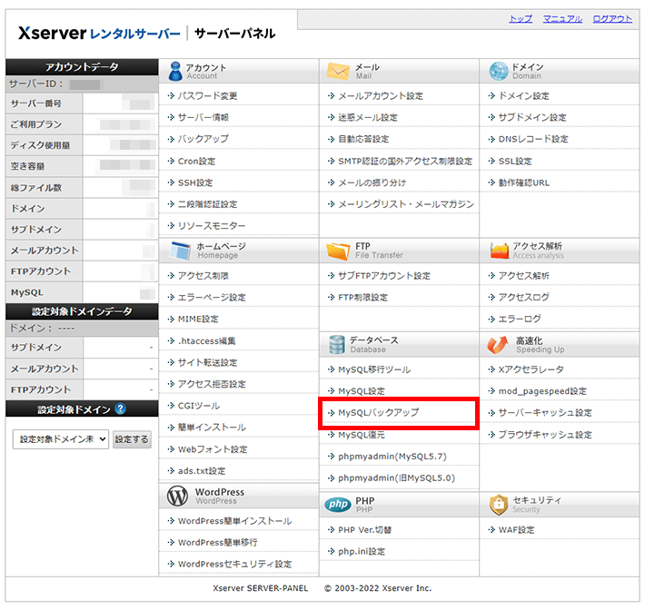Click the Account section person icon
Image resolution: width=645 pixels, height=610 pixels.
[x=175, y=71]
